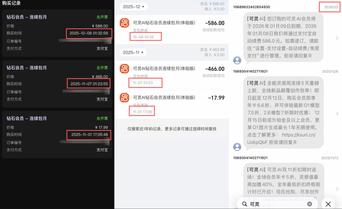Open the -17.99 transaction row title
The width and height of the screenshot is (342, 209).
point(164,98)
